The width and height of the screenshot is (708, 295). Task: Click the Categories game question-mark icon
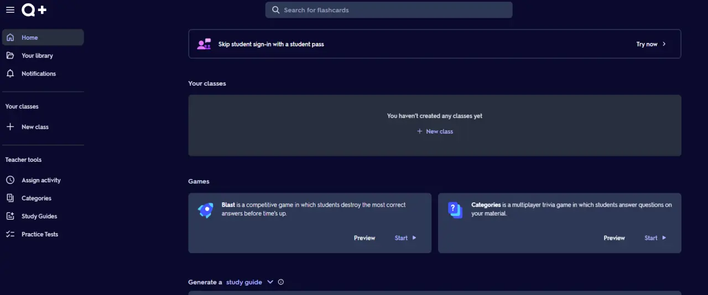(x=455, y=210)
